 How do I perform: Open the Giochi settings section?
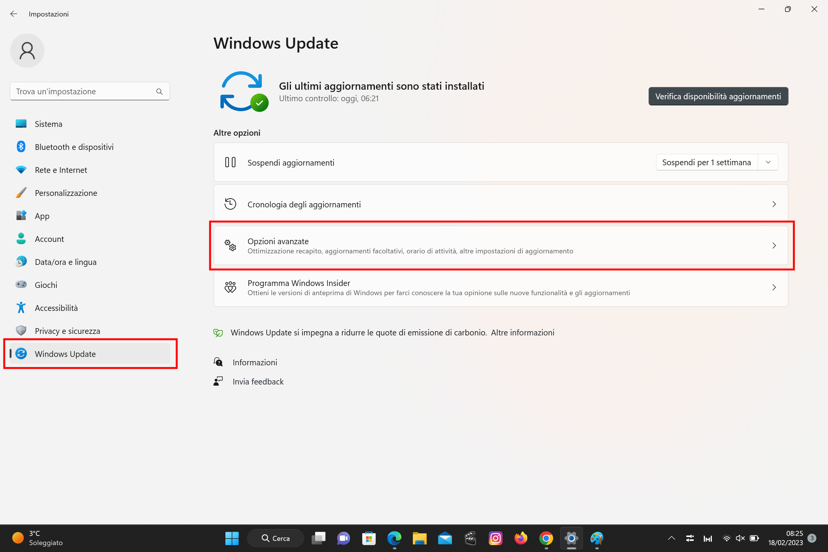[x=46, y=284]
